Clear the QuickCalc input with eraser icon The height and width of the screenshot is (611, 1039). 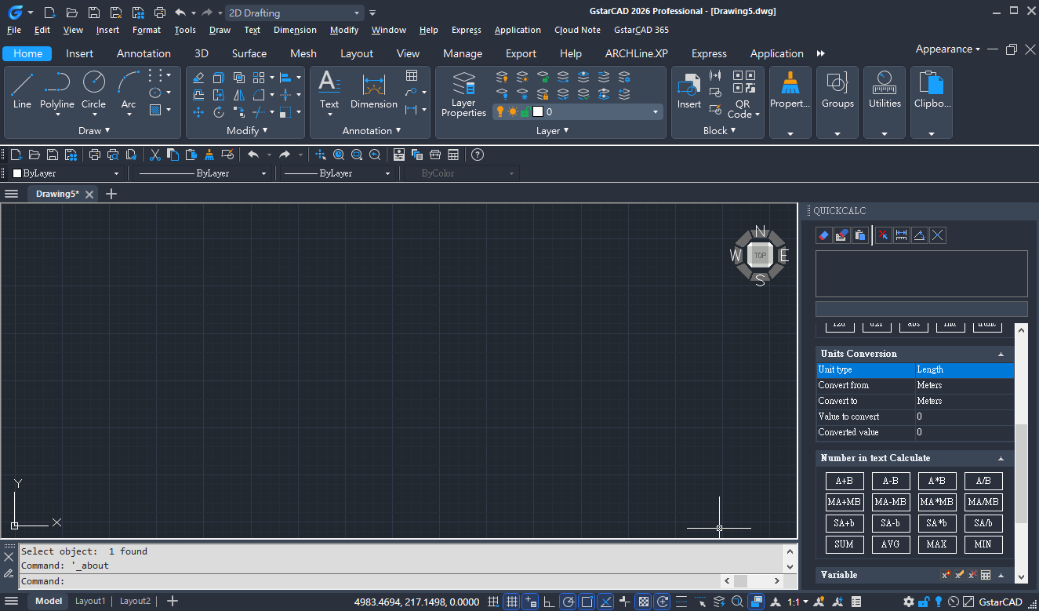coord(823,235)
